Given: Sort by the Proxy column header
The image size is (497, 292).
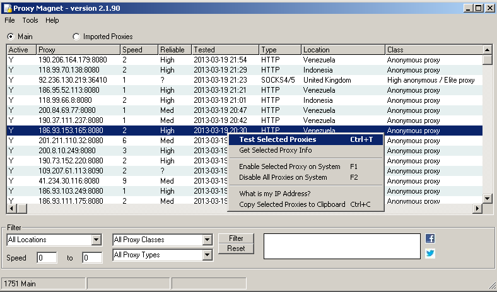Looking at the screenshot, I should pos(79,50).
